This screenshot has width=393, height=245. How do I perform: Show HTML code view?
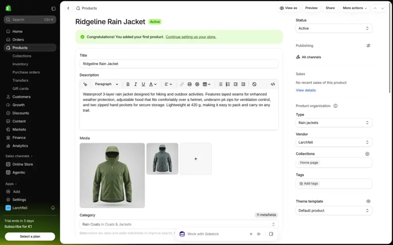click(273, 84)
